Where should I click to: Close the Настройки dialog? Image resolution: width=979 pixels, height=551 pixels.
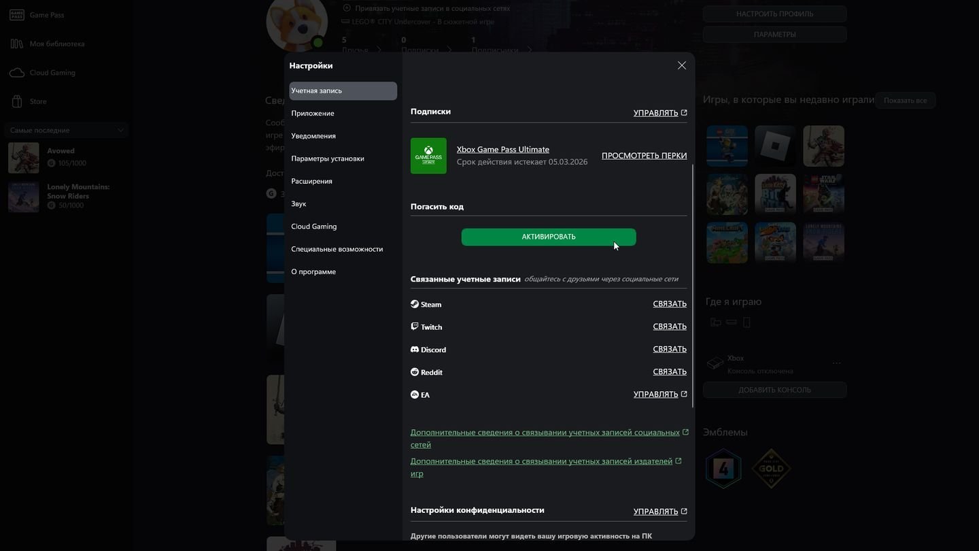coord(682,65)
